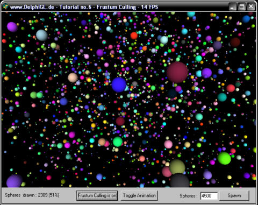The image size is (258, 205).
Task: Minimize the Frustum Culling tutorial window
Action: click(232, 7)
